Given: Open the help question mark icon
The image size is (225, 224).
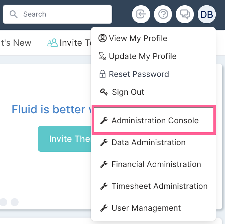Looking at the screenshot, I should coord(163,14).
